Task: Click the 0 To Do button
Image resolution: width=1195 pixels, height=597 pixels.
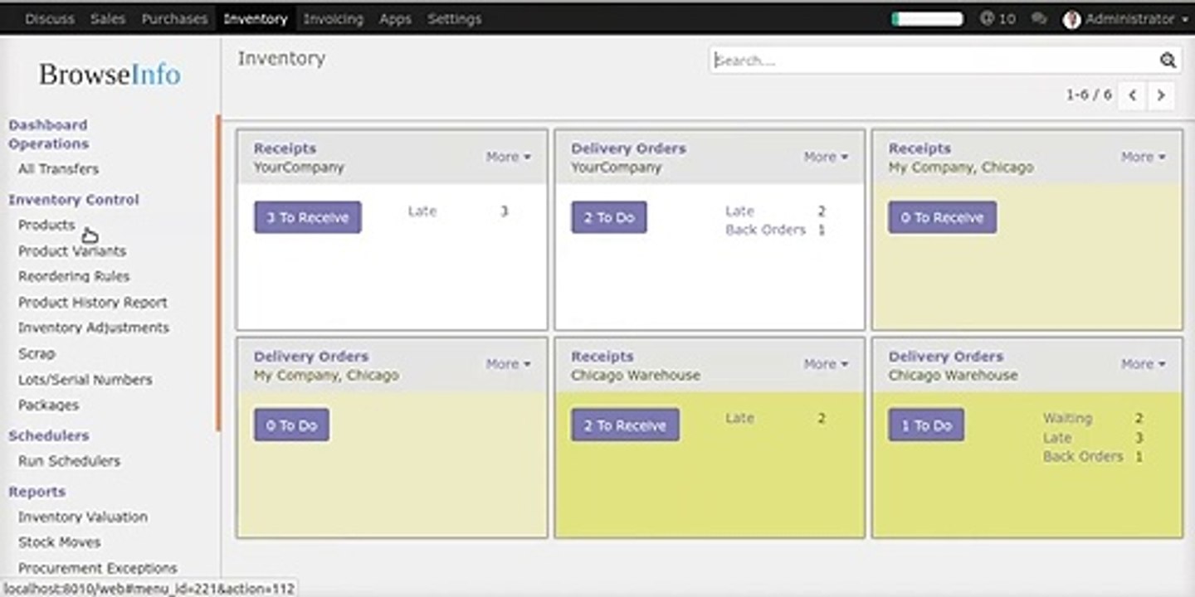Action: 291,425
